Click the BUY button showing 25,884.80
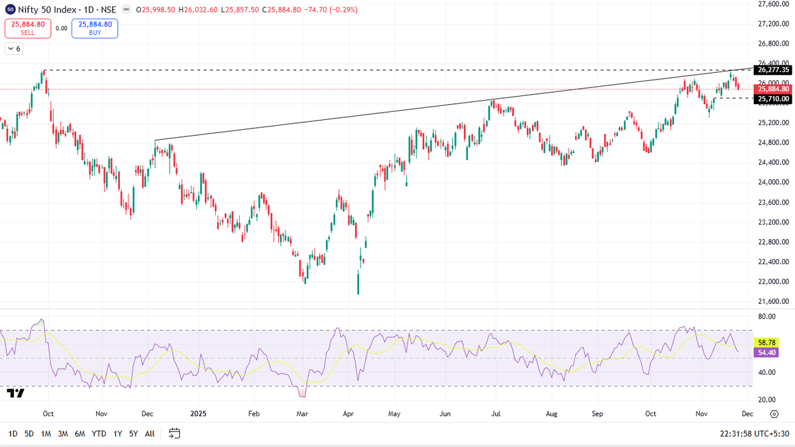The height and width of the screenshot is (447, 795). (95, 27)
